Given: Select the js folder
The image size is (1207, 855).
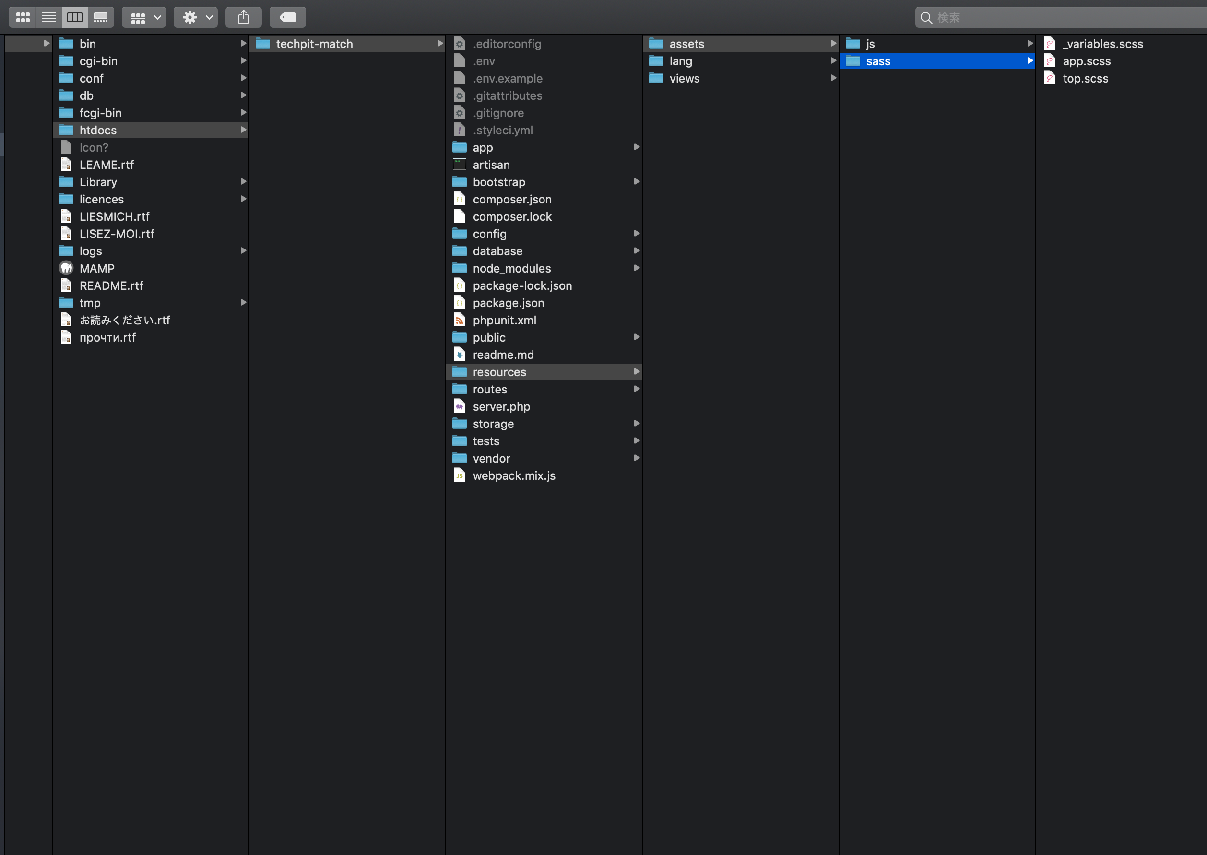Looking at the screenshot, I should point(937,44).
